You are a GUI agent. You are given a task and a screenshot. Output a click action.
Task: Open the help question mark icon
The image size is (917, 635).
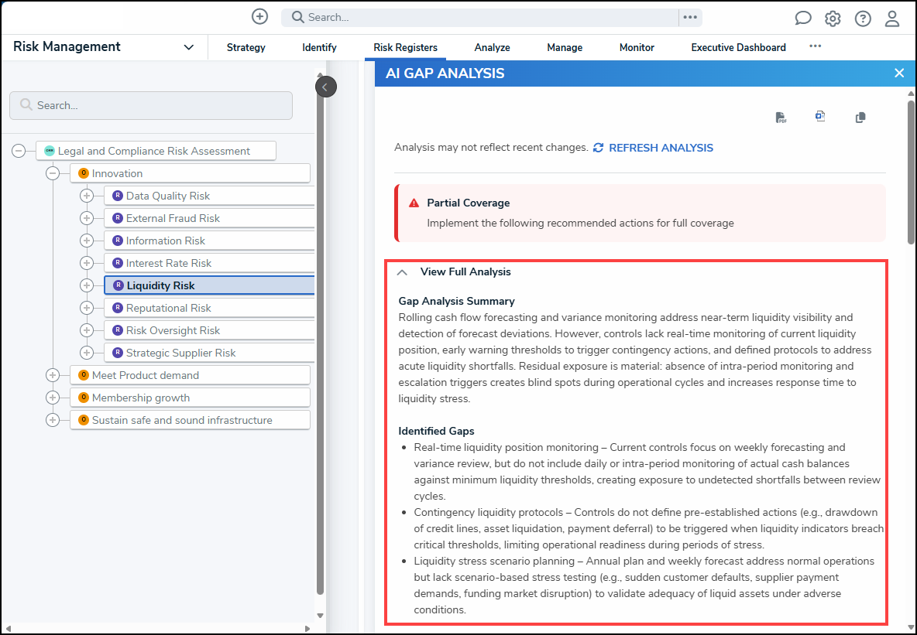point(863,19)
